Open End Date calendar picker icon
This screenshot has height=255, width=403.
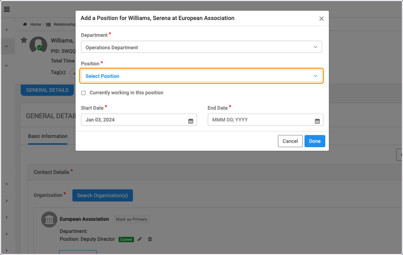coord(317,121)
